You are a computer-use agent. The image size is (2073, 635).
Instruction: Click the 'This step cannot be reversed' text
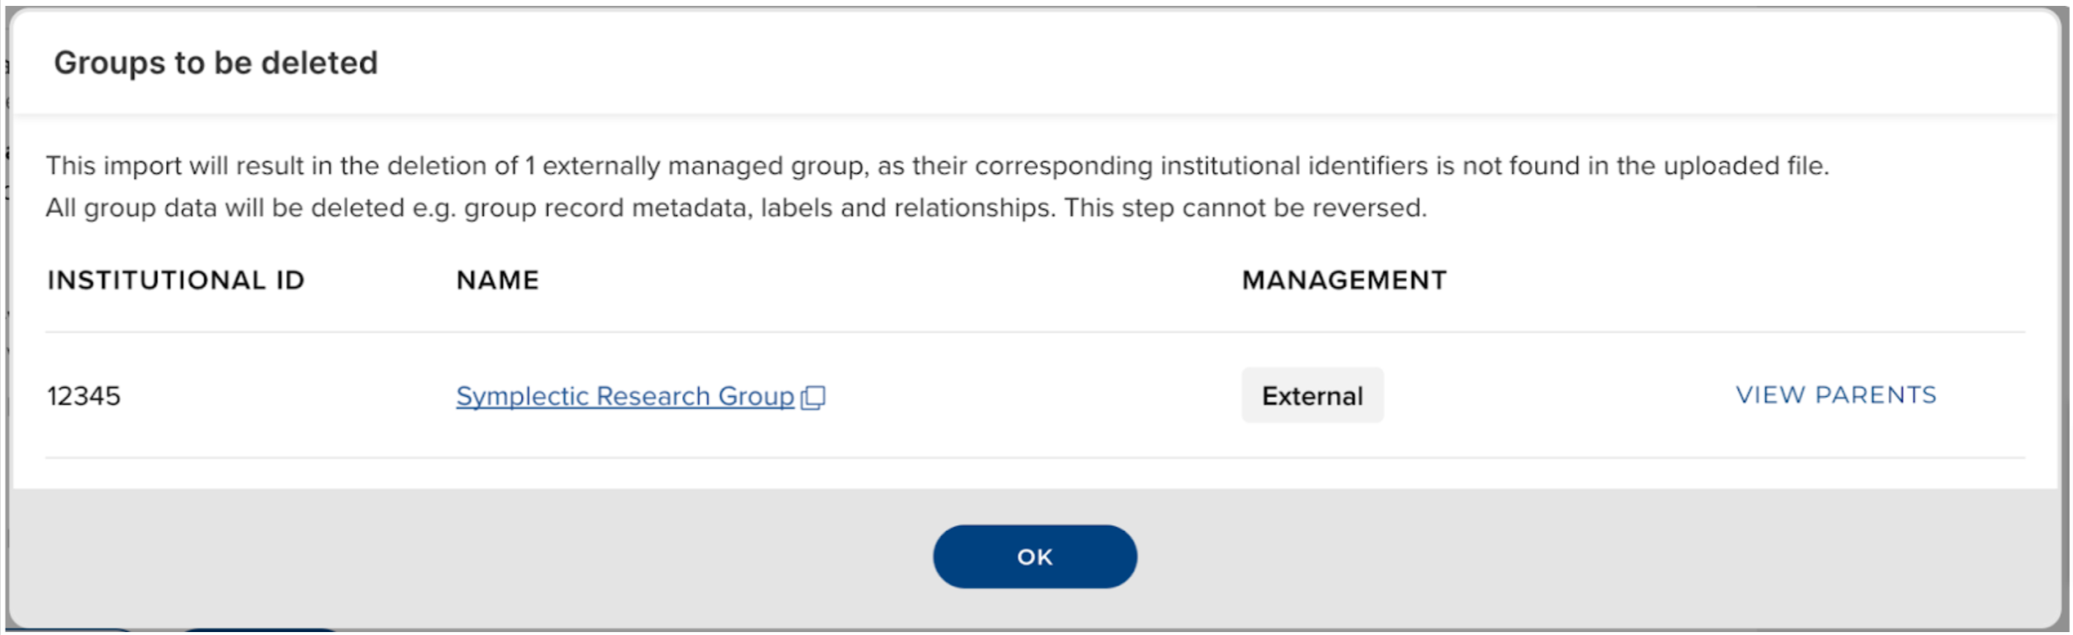pos(1245,208)
